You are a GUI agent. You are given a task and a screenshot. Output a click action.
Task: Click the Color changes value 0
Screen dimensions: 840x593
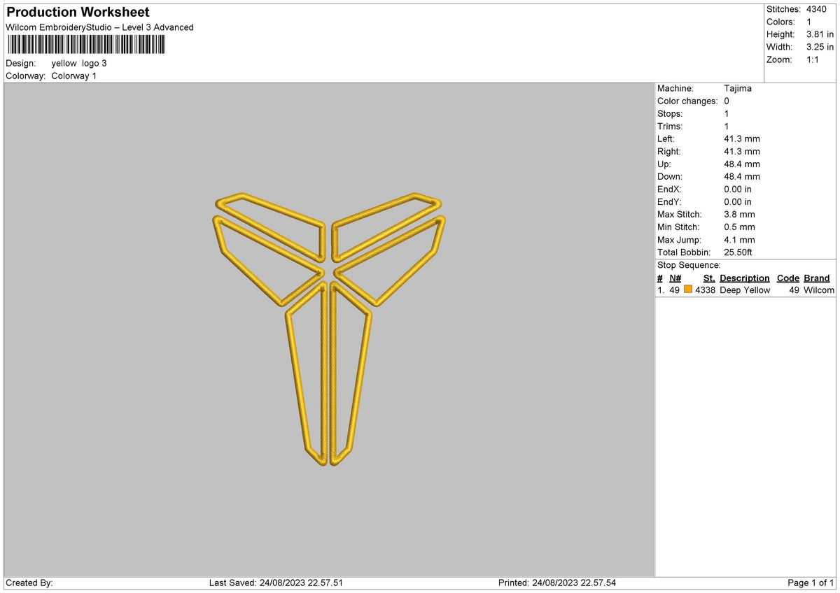[x=727, y=101]
